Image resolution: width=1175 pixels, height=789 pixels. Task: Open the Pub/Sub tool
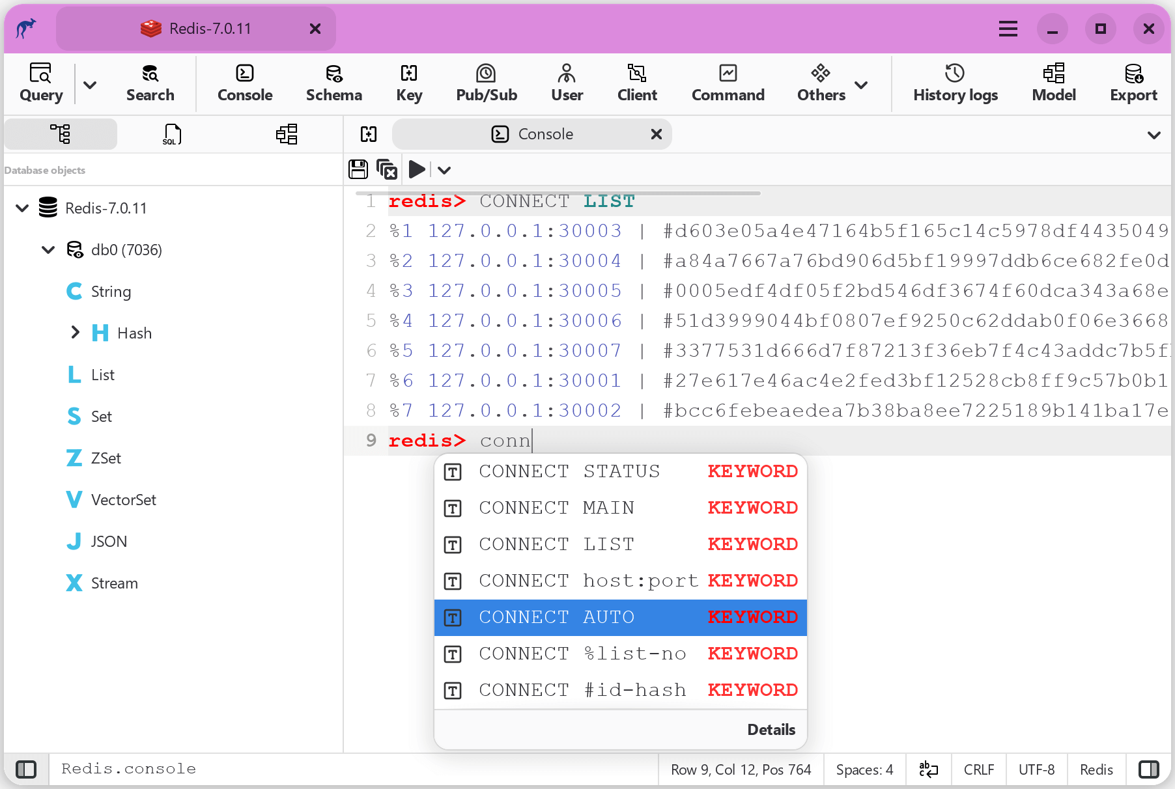tap(487, 83)
